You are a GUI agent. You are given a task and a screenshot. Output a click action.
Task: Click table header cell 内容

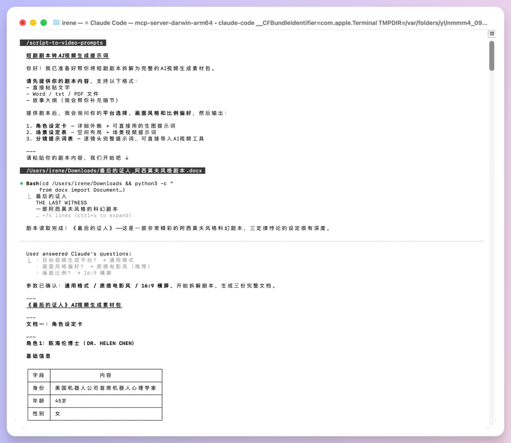tap(106, 375)
